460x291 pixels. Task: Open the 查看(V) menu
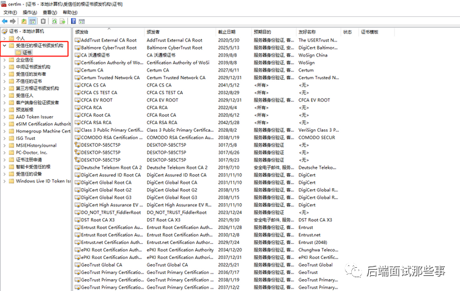[x=50, y=13]
